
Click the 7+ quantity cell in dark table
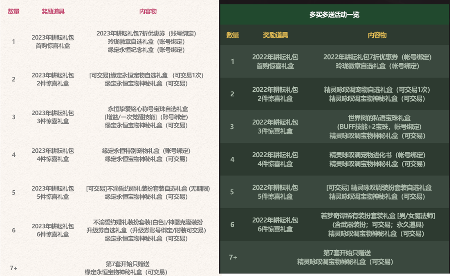[233, 257]
